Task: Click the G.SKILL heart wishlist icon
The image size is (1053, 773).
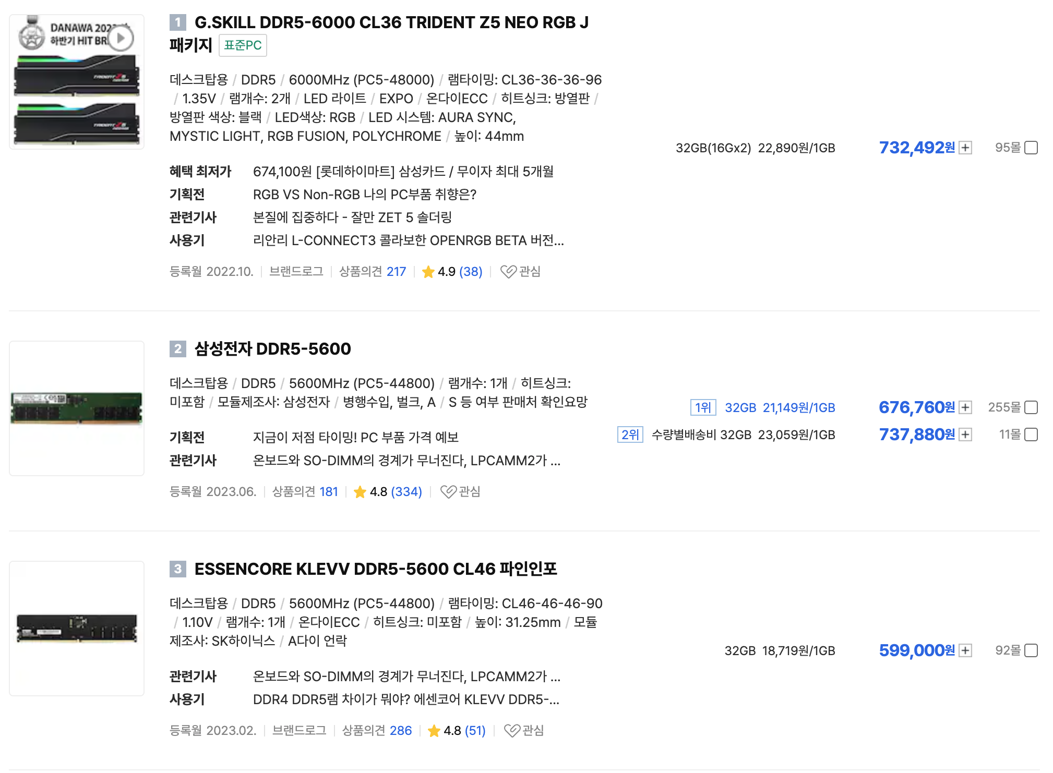Action: pyautogui.click(x=508, y=272)
